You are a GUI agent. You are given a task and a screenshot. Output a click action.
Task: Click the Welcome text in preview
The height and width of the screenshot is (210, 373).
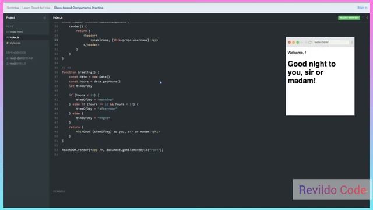pos(297,52)
